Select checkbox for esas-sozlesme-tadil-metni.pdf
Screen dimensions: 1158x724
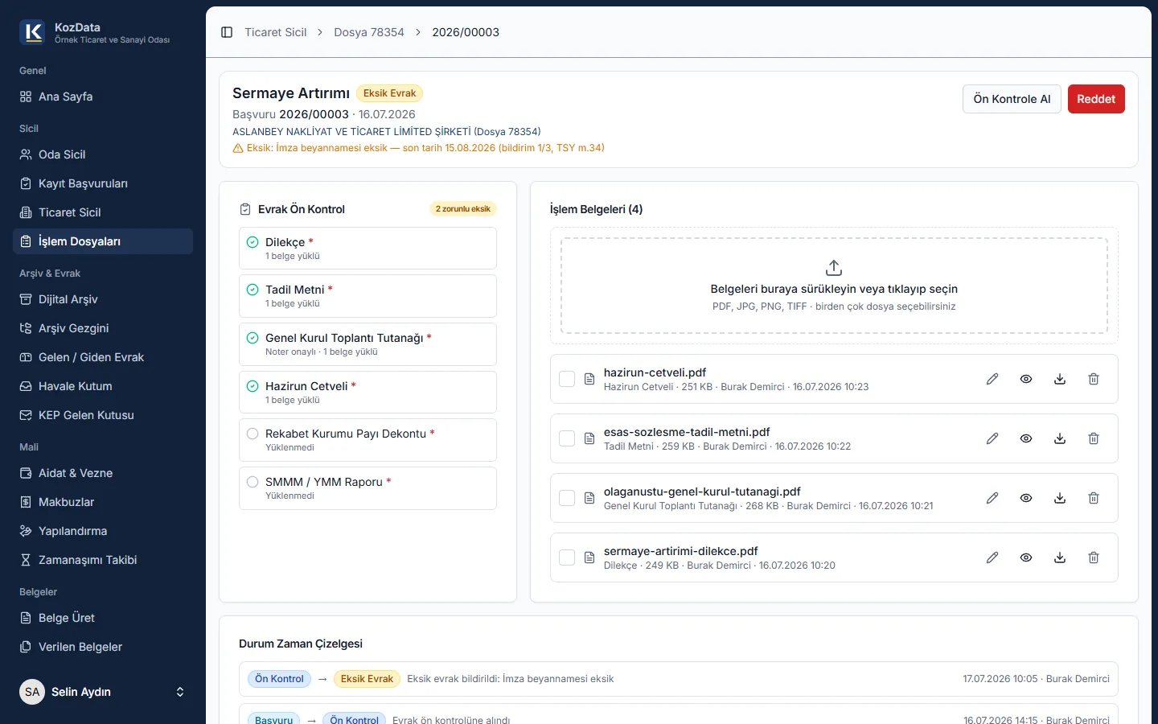pyautogui.click(x=567, y=438)
